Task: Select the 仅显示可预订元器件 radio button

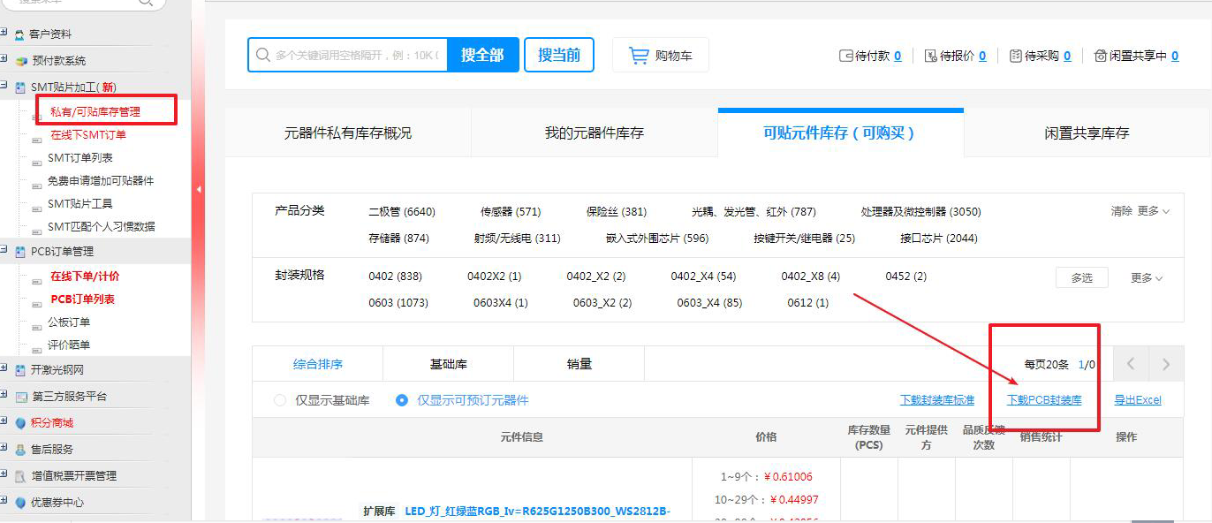Action: point(402,400)
